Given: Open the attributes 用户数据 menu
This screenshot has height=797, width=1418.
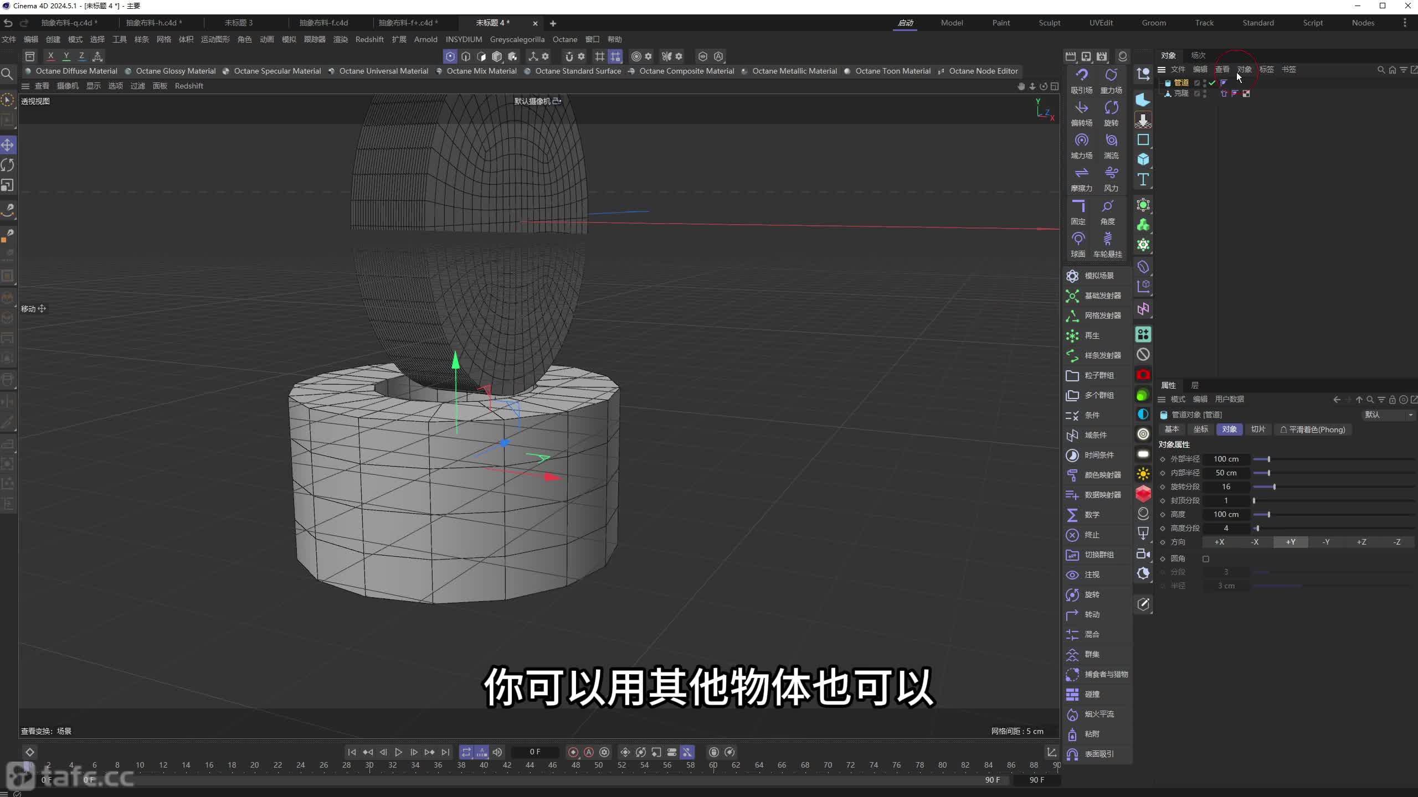Looking at the screenshot, I should pos(1230,399).
